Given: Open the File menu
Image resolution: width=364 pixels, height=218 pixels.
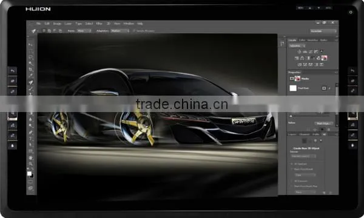Looking at the screenshot, I should pos(38,24).
